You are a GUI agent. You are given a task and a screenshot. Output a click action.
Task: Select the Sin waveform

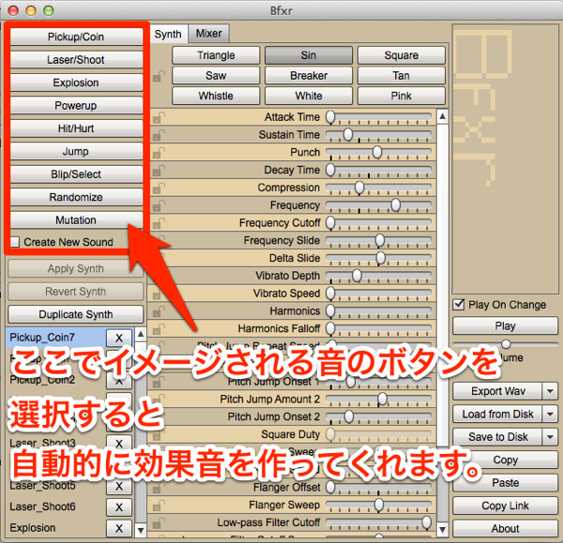309,55
